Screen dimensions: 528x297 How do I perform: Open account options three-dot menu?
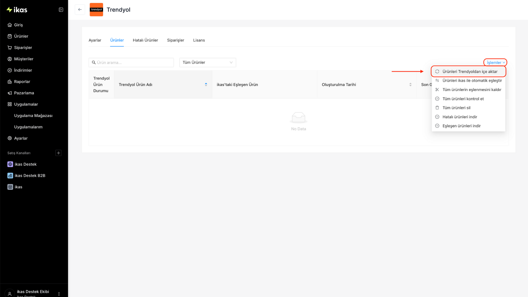[x=59, y=294]
